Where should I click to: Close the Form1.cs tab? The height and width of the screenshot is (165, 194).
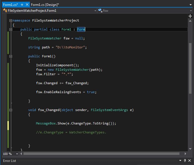27,4
